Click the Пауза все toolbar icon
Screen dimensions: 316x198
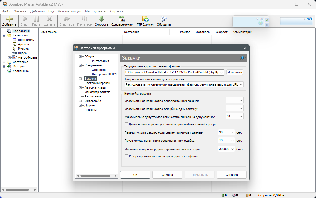85,19
